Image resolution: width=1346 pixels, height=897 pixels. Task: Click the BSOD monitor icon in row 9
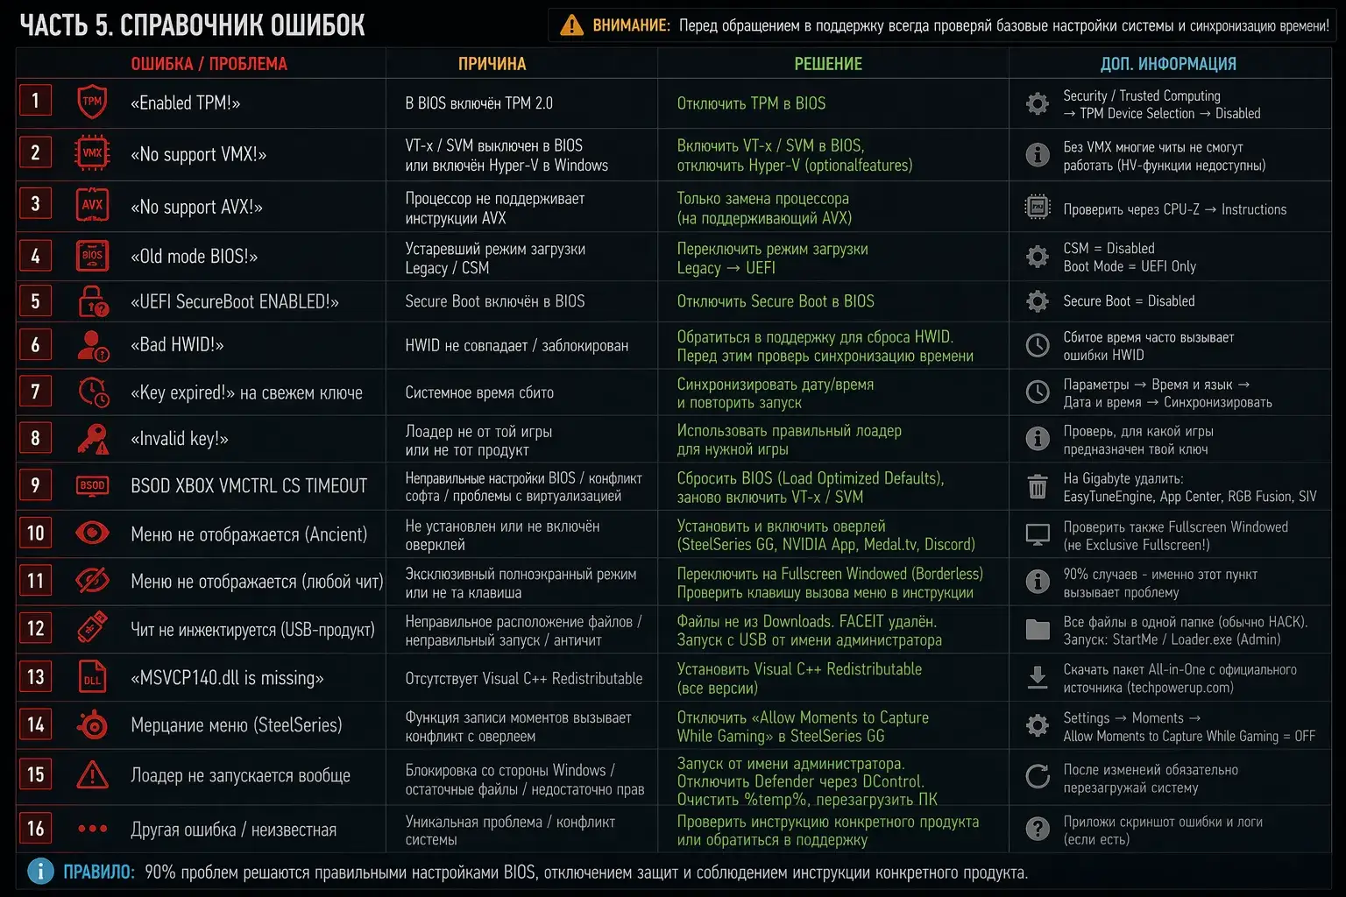[x=92, y=485]
